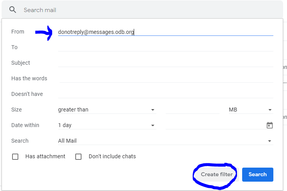287x191 pixels.
Task: Open the '1 day' date range dropdown
Action: 107,126
